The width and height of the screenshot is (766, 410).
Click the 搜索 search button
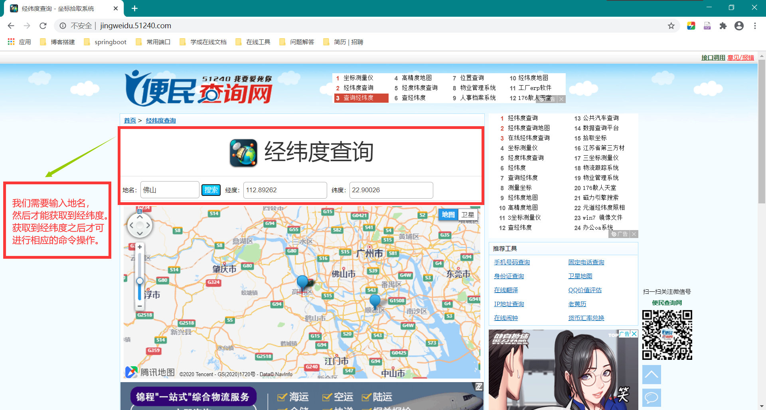tap(211, 190)
